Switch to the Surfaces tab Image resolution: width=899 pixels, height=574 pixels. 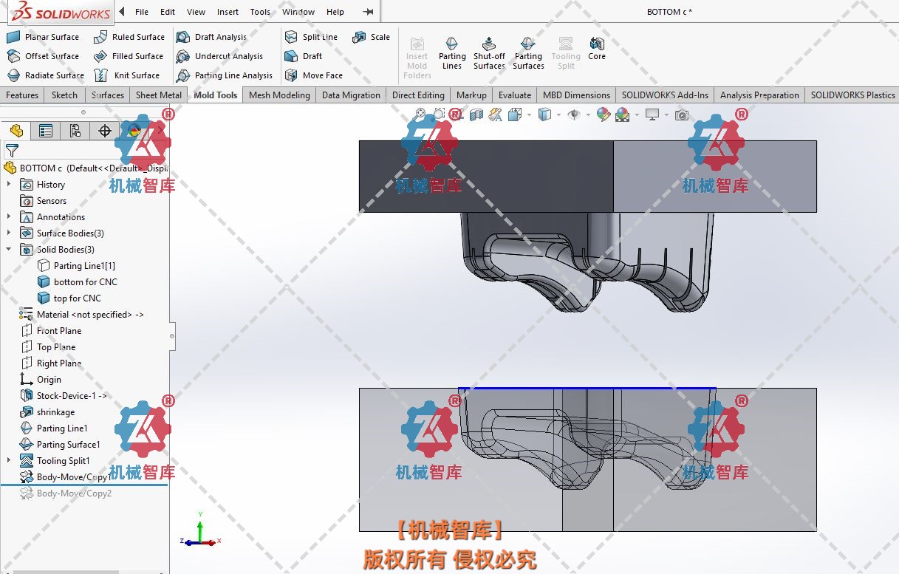108,95
